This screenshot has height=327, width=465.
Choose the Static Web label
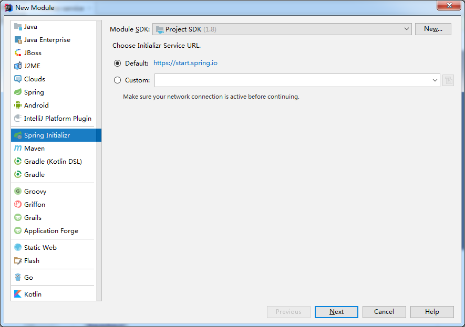40,248
